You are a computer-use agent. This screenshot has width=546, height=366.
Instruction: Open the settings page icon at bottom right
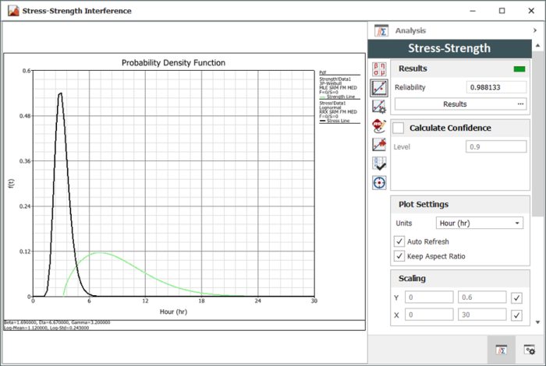[530, 350]
